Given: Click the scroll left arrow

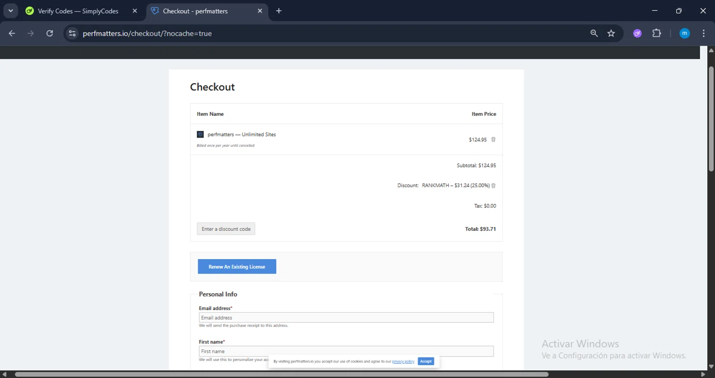Looking at the screenshot, I should tap(4, 374).
